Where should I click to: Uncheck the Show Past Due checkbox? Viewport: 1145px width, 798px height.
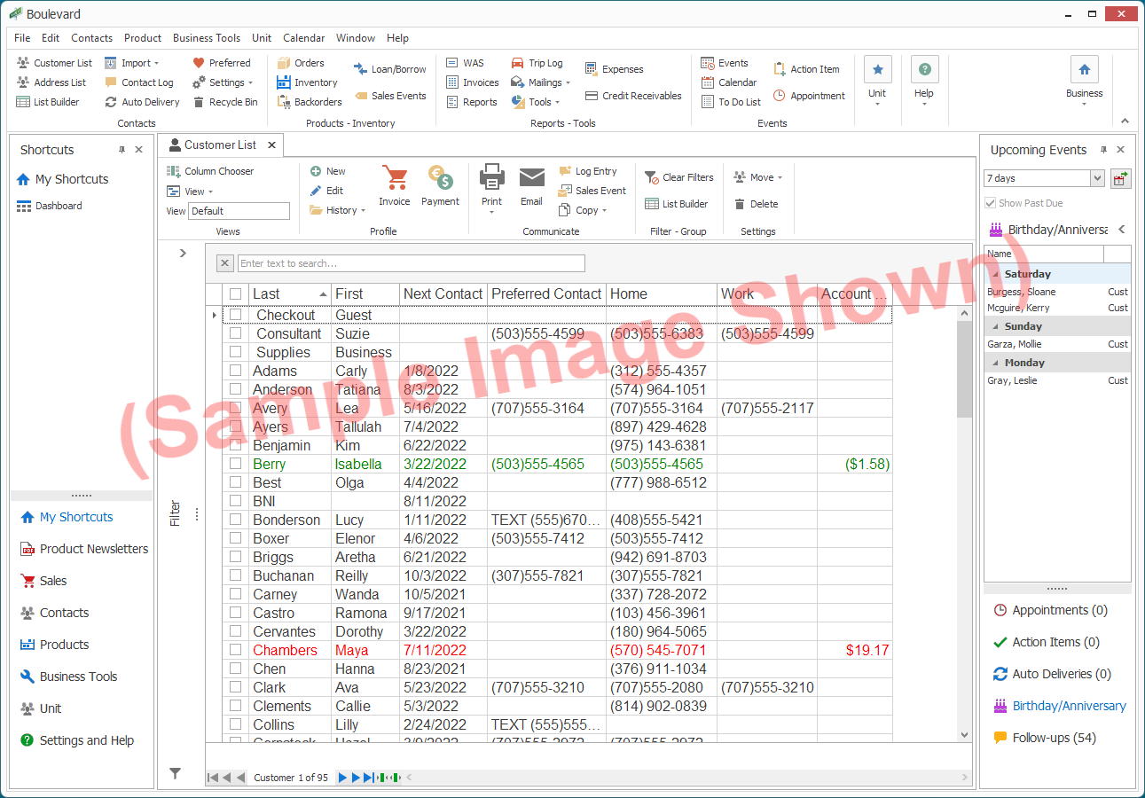pyautogui.click(x=990, y=202)
